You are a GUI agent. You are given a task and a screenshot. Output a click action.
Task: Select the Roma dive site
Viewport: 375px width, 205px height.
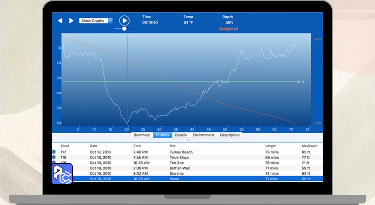(174, 179)
